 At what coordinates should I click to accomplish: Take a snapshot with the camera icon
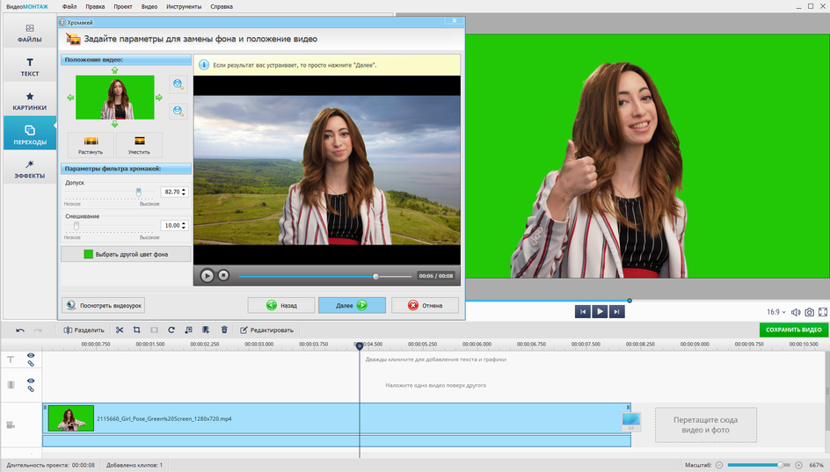click(x=809, y=312)
